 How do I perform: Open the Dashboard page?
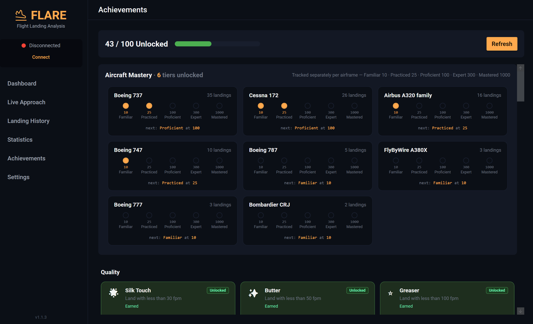tap(22, 83)
